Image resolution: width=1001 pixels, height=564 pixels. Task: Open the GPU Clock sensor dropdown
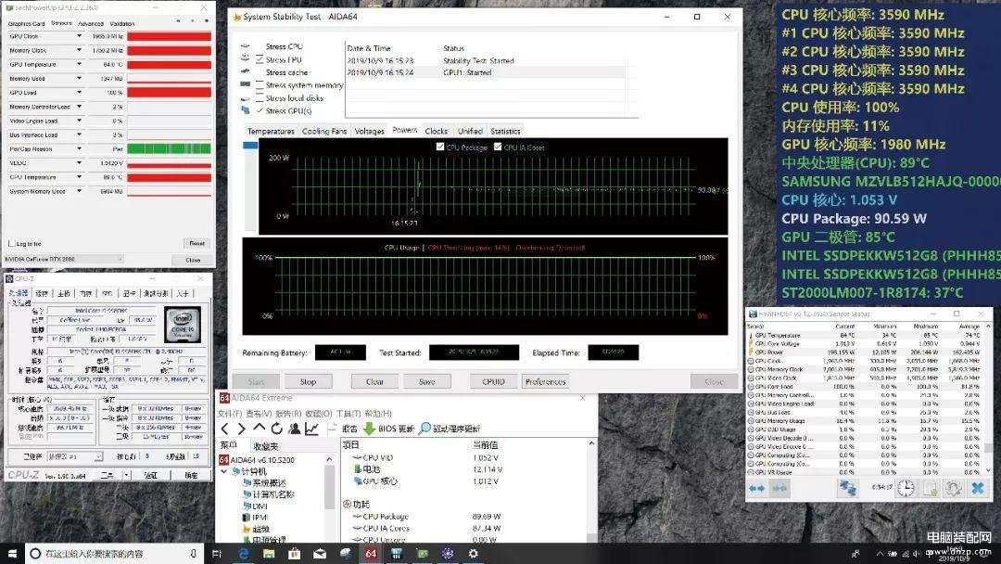click(79, 36)
